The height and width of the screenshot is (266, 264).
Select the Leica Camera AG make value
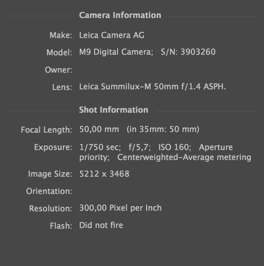click(112, 35)
